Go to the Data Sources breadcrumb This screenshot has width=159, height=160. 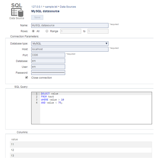[68, 7]
